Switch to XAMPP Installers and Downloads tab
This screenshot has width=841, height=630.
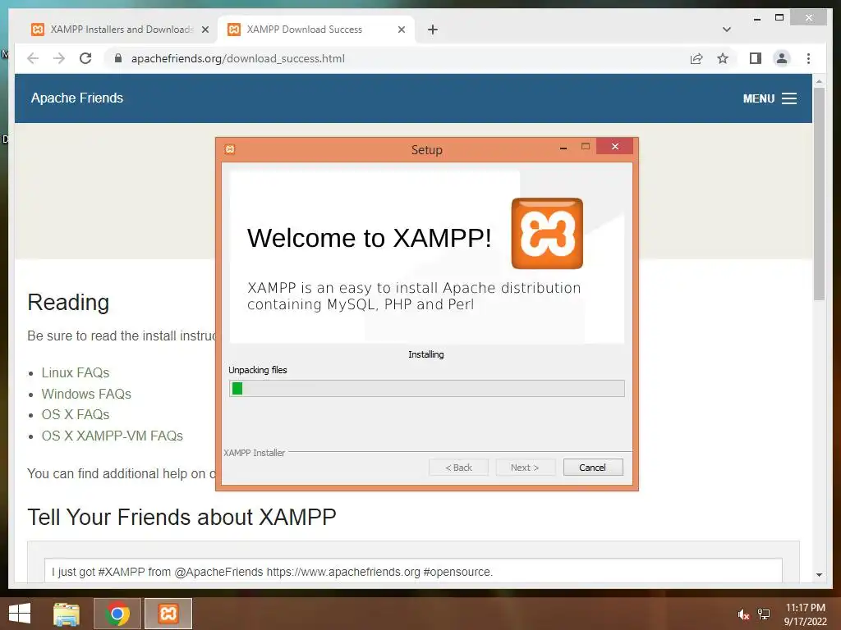[113, 30]
